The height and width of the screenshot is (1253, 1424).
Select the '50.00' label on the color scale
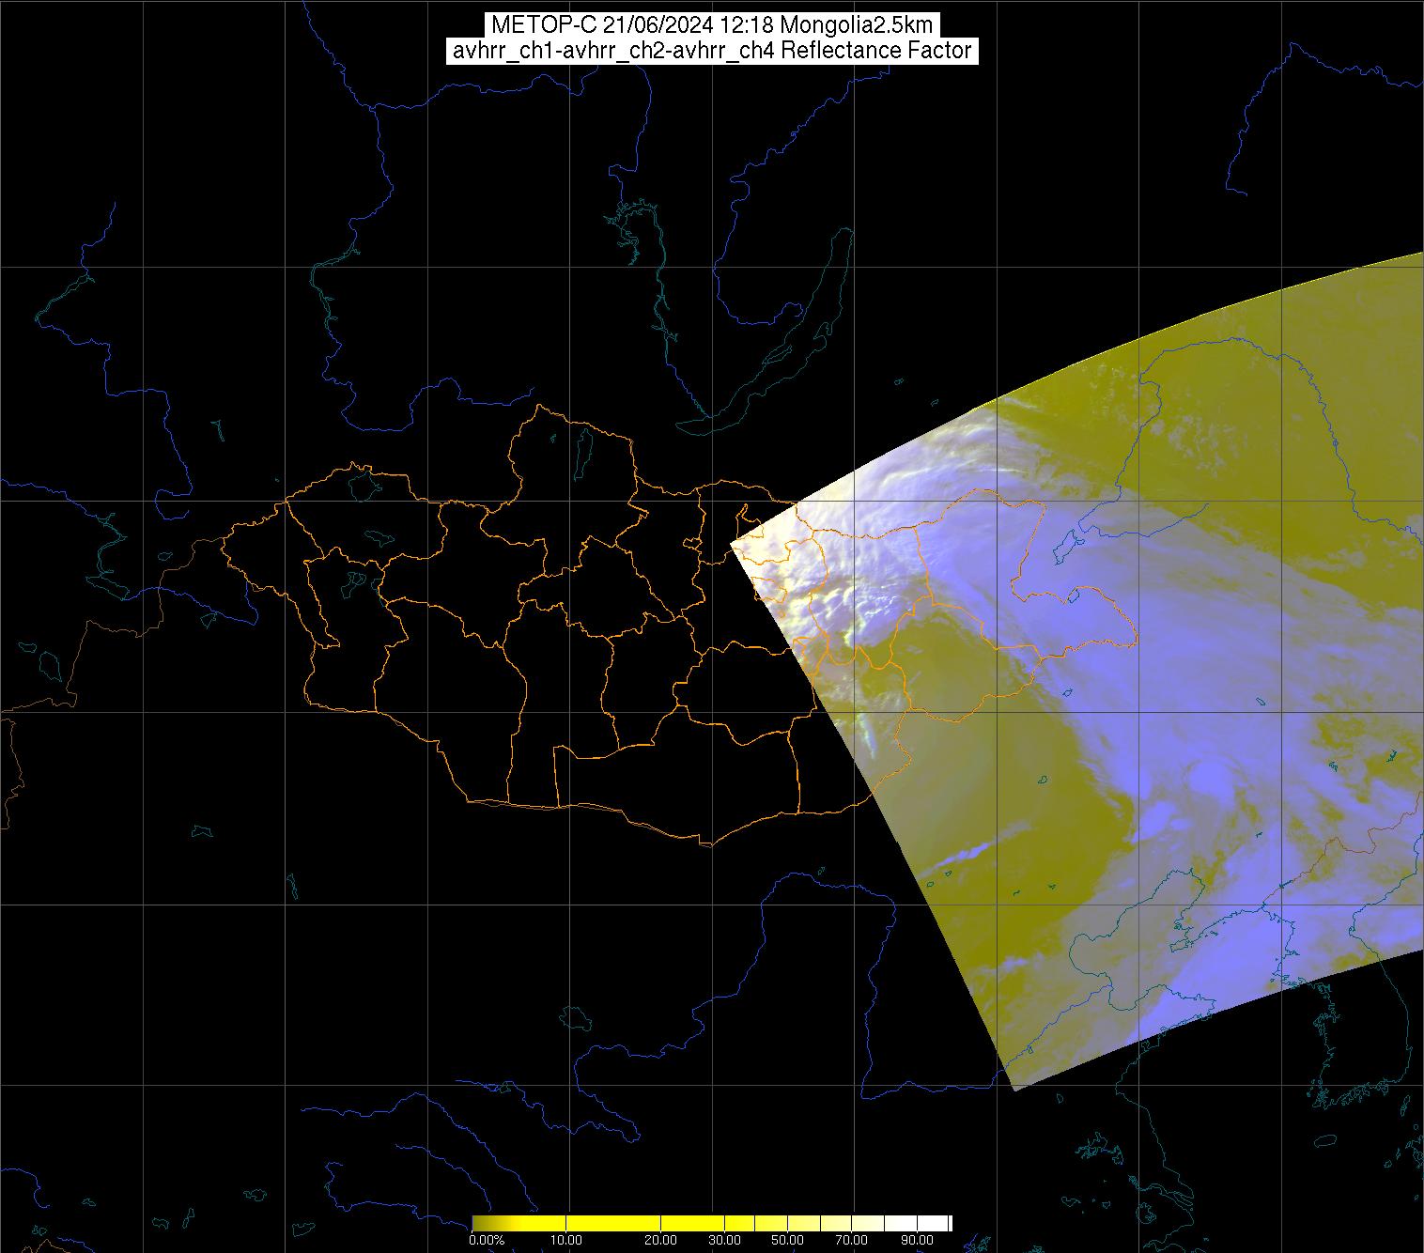pos(787,1240)
